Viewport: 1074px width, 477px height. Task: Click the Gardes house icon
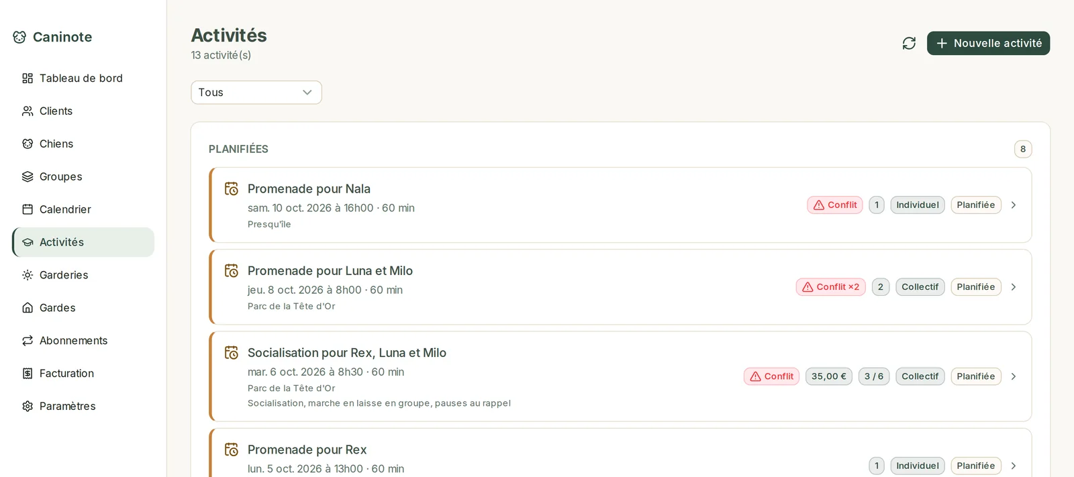28,308
